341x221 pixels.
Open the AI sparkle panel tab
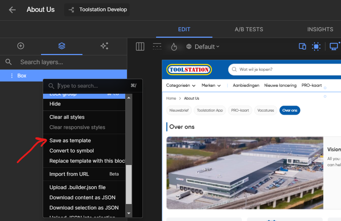point(104,46)
